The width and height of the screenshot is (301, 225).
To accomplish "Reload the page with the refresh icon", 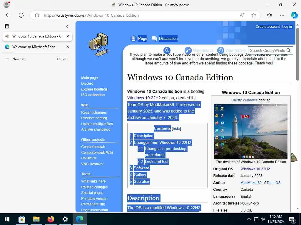I will [x=21, y=15].
